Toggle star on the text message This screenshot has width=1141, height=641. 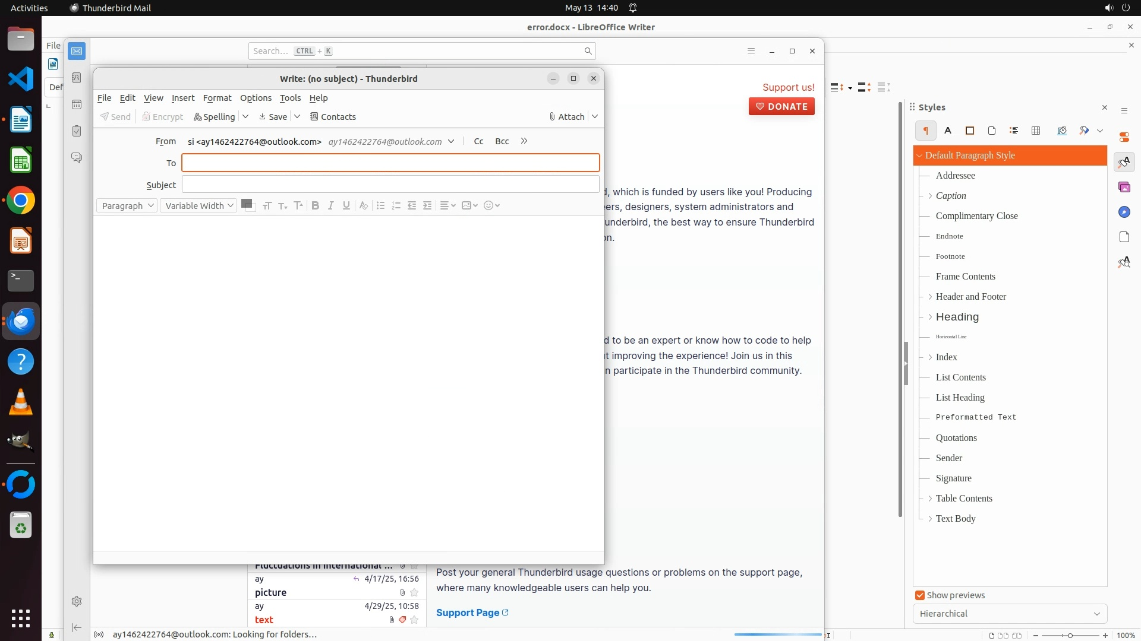[415, 620]
